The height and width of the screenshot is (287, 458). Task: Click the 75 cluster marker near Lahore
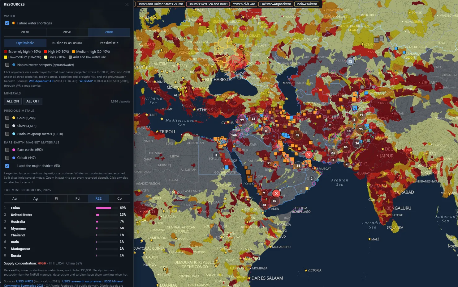(x=361, y=129)
